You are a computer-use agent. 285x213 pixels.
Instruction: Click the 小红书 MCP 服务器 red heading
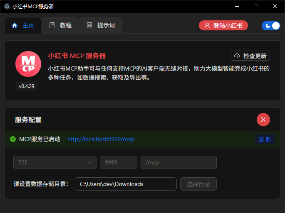point(77,56)
